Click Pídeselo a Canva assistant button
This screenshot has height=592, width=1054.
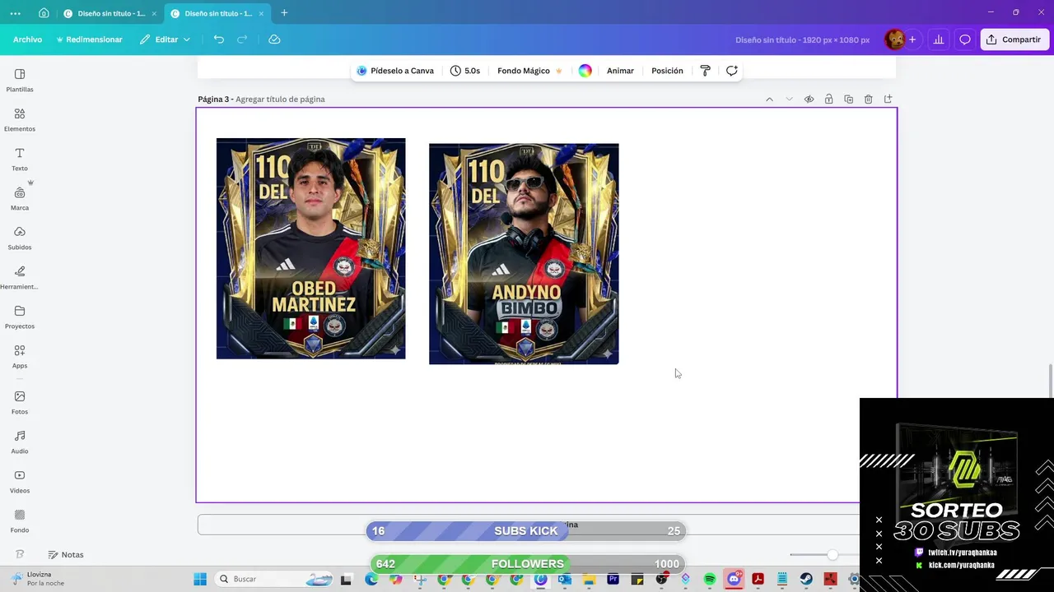395,71
